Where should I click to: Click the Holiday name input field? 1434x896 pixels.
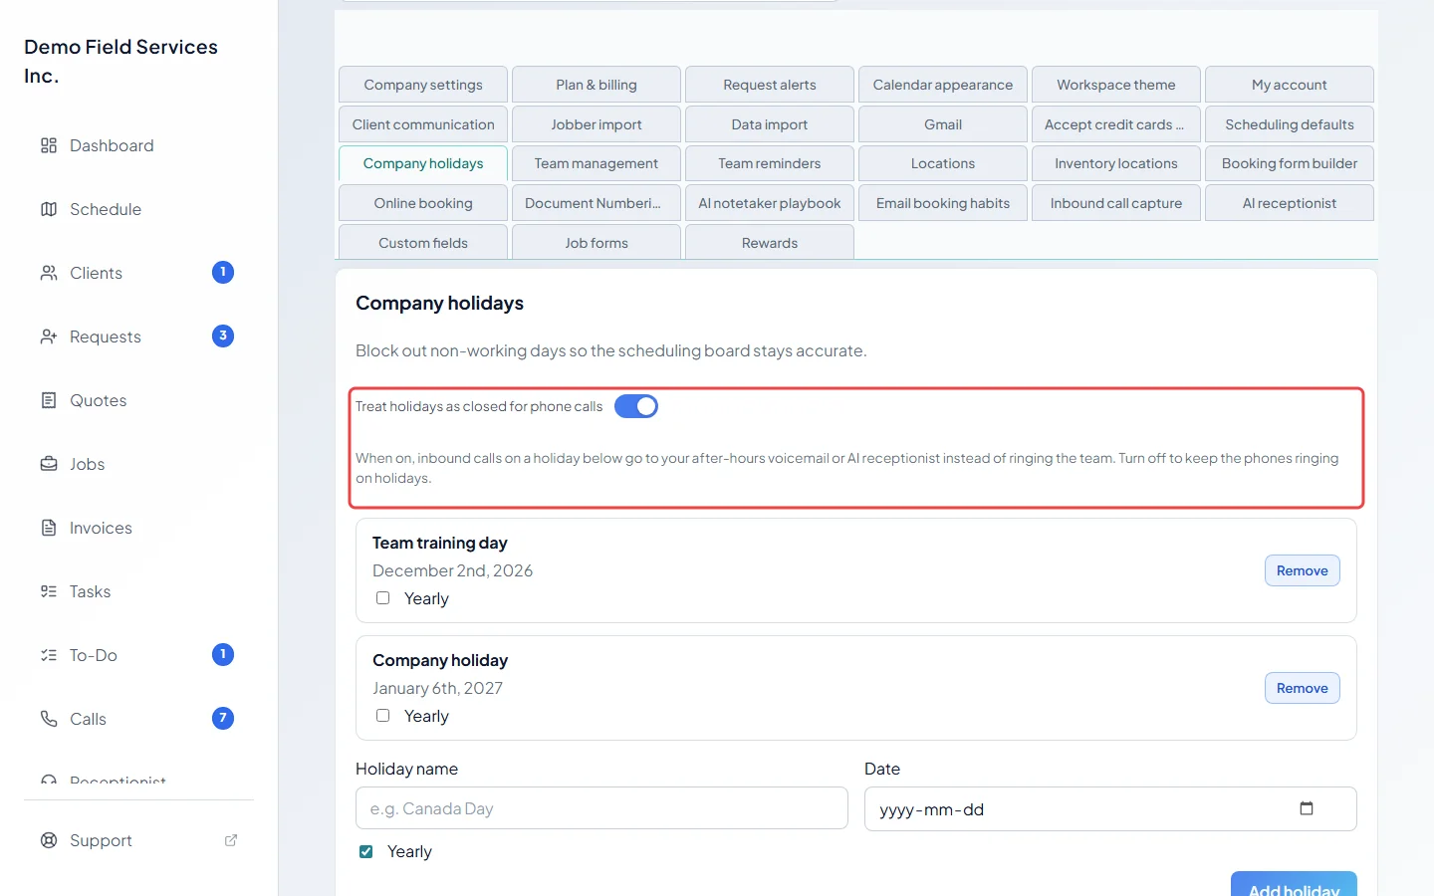[601, 808]
